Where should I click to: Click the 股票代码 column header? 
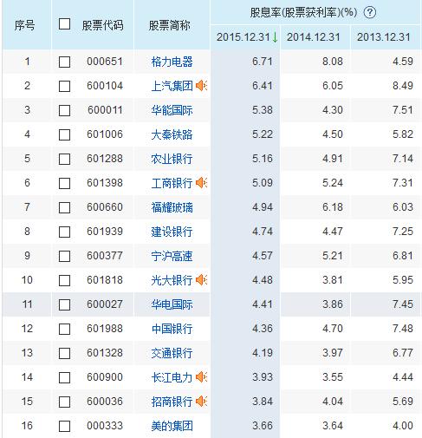(102, 25)
